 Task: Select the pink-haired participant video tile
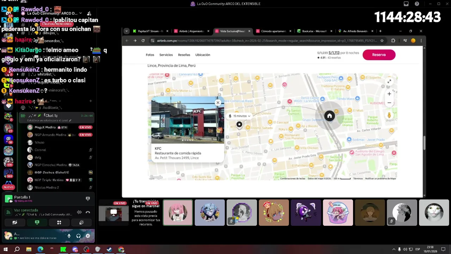(178, 213)
